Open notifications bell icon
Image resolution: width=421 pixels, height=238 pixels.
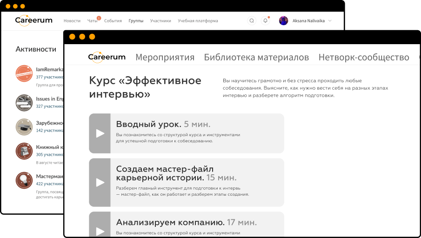(x=265, y=20)
